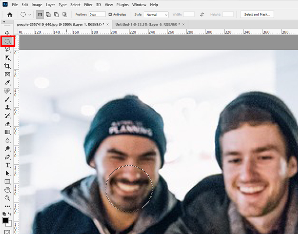Open the Style dropdown set to Normal

click(156, 14)
